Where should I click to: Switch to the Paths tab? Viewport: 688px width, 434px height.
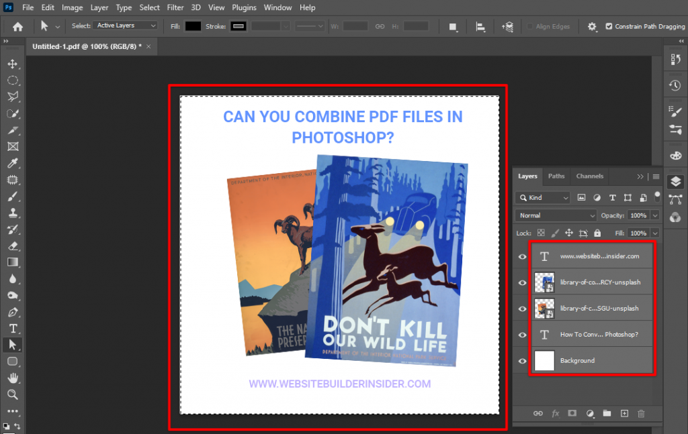coord(556,176)
